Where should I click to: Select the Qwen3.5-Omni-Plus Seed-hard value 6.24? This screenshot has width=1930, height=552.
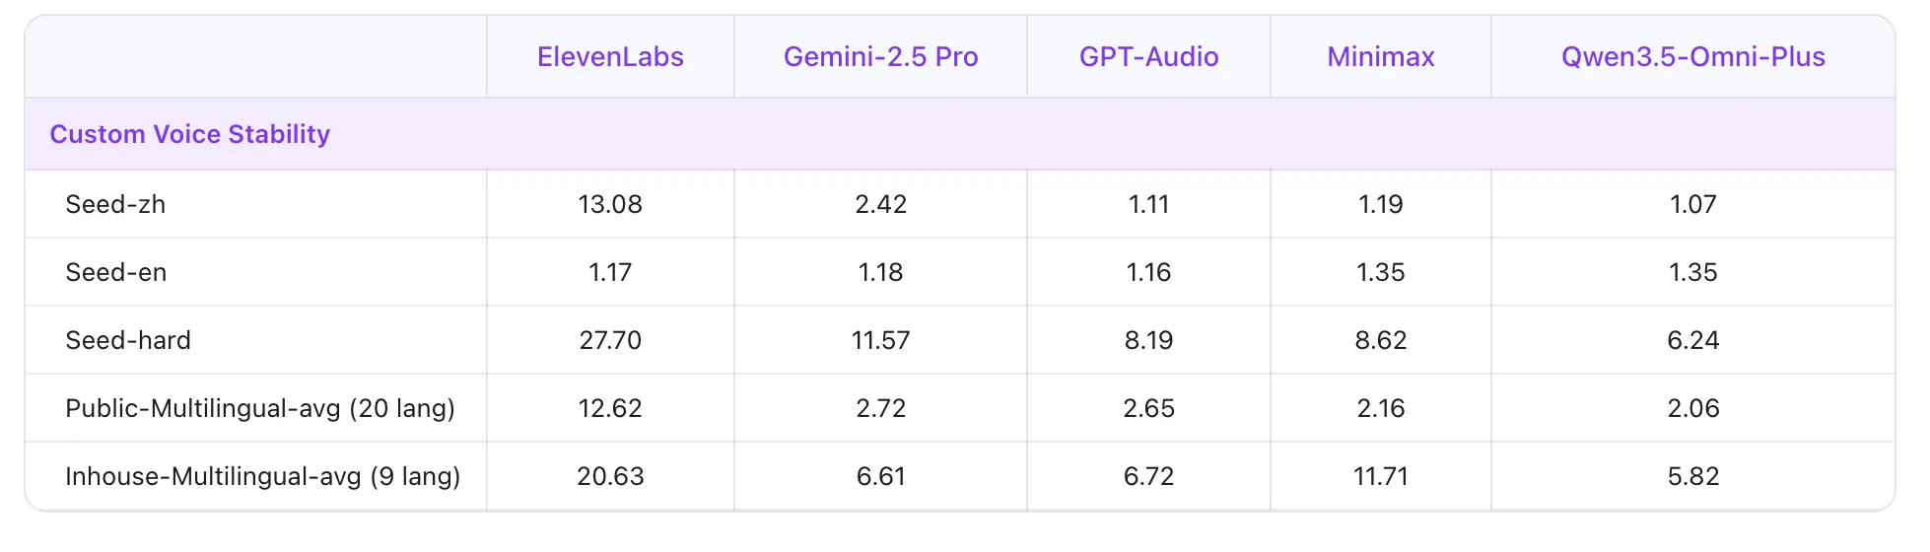coord(1692,340)
